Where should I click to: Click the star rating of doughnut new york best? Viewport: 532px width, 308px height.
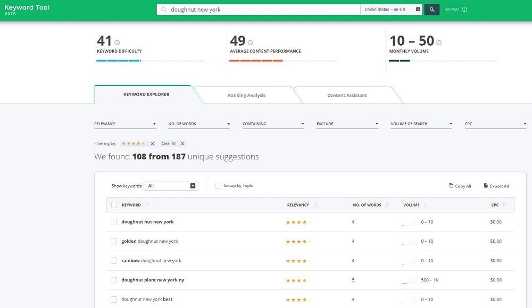point(298,300)
